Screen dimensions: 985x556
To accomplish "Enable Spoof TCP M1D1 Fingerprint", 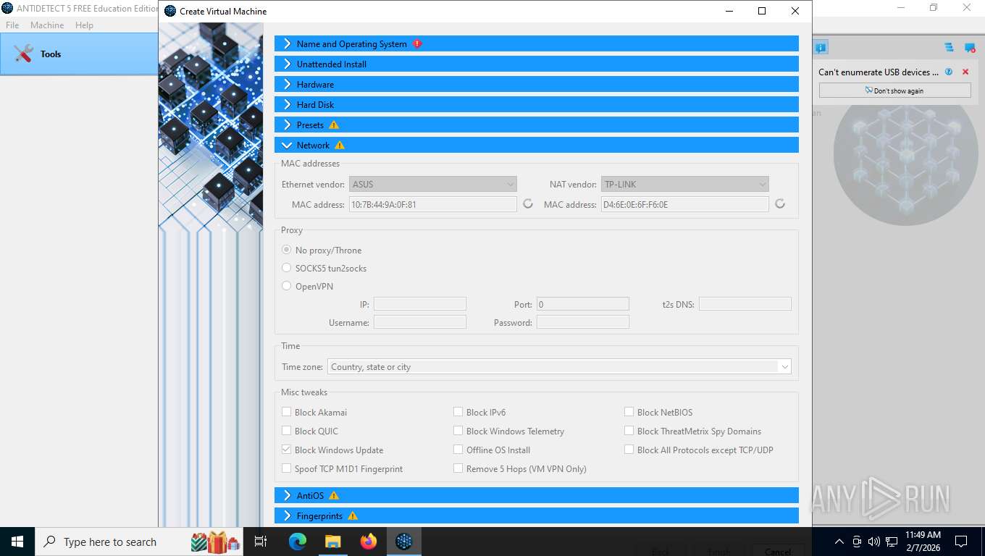I will (287, 468).
